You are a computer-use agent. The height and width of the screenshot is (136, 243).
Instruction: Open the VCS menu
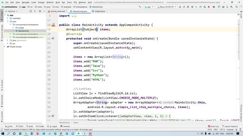[75, 2]
